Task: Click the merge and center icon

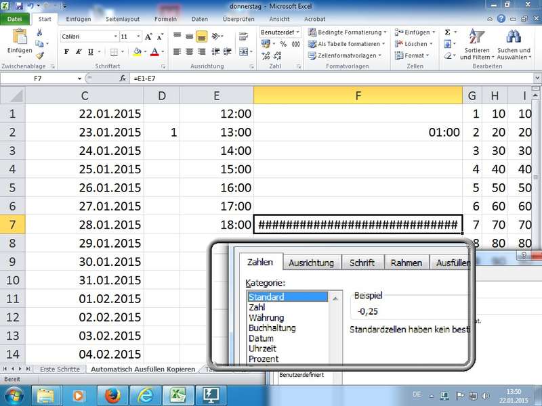Action: pos(243,52)
